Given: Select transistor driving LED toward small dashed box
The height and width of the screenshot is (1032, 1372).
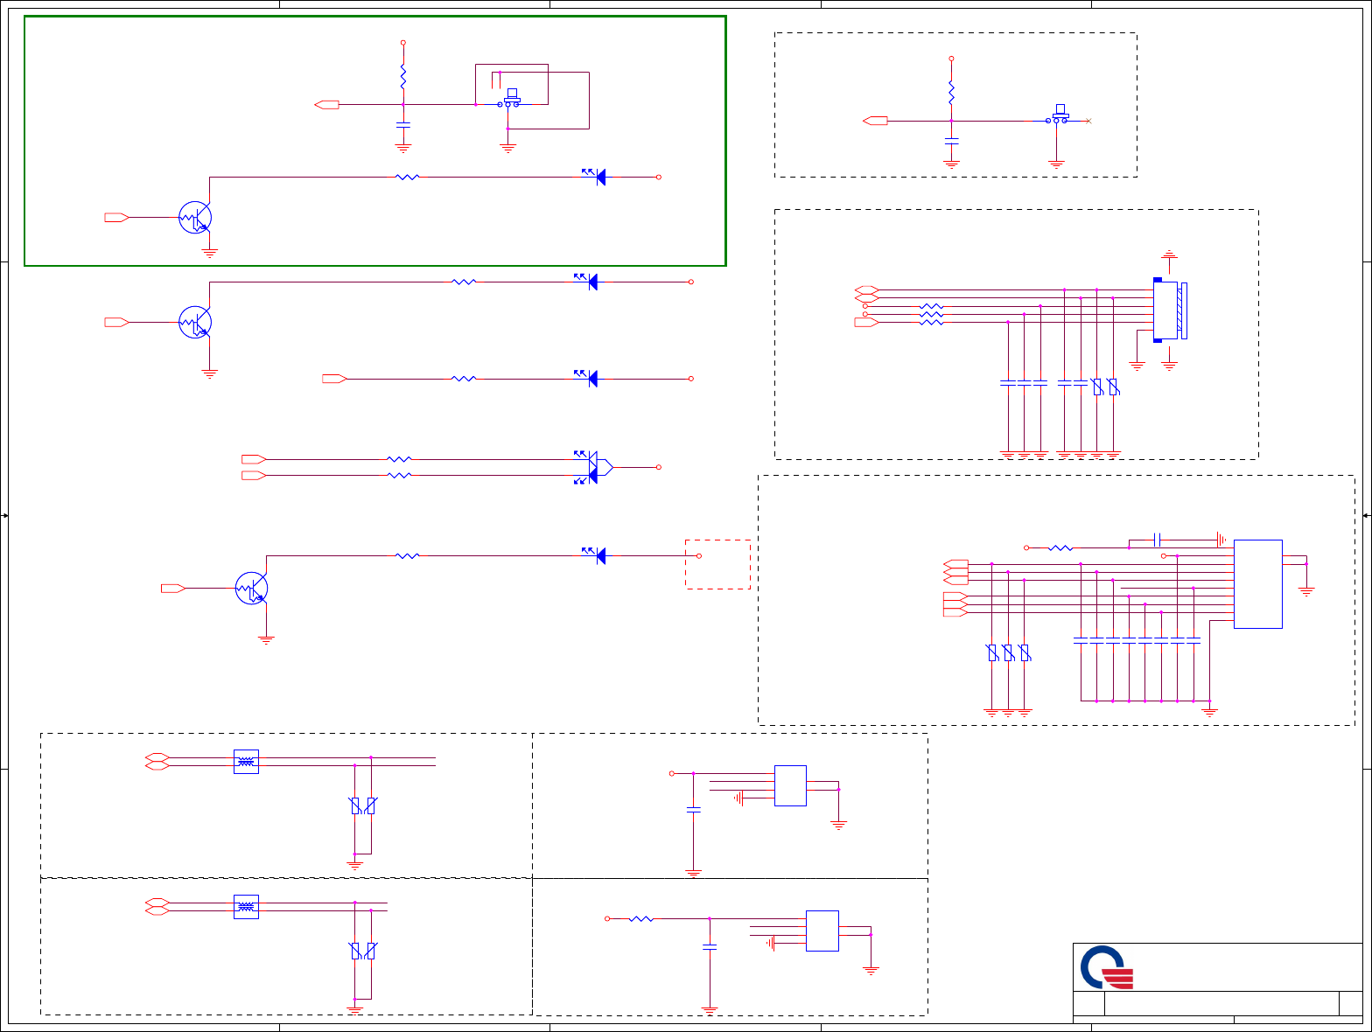Looking at the screenshot, I should click(x=252, y=589).
